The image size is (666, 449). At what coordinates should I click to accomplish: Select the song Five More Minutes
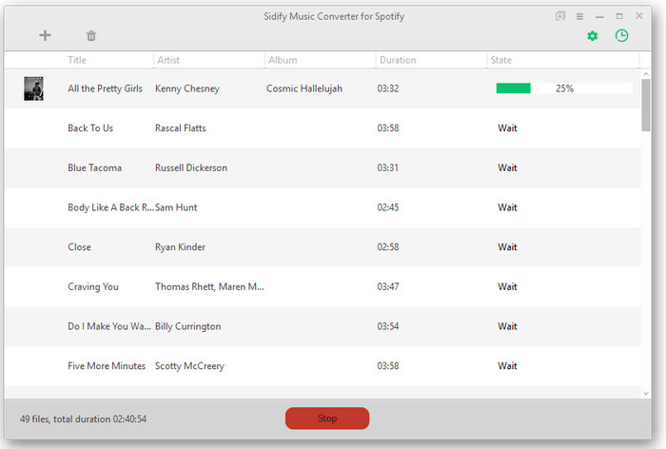(107, 365)
